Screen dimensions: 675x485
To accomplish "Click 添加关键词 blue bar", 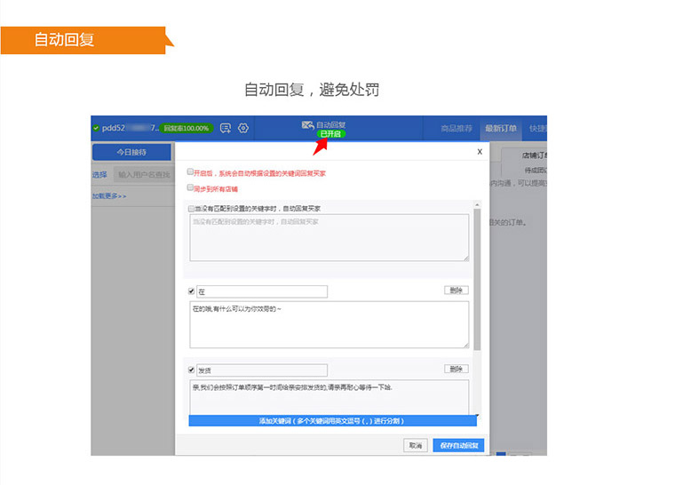I will point(332,421).
